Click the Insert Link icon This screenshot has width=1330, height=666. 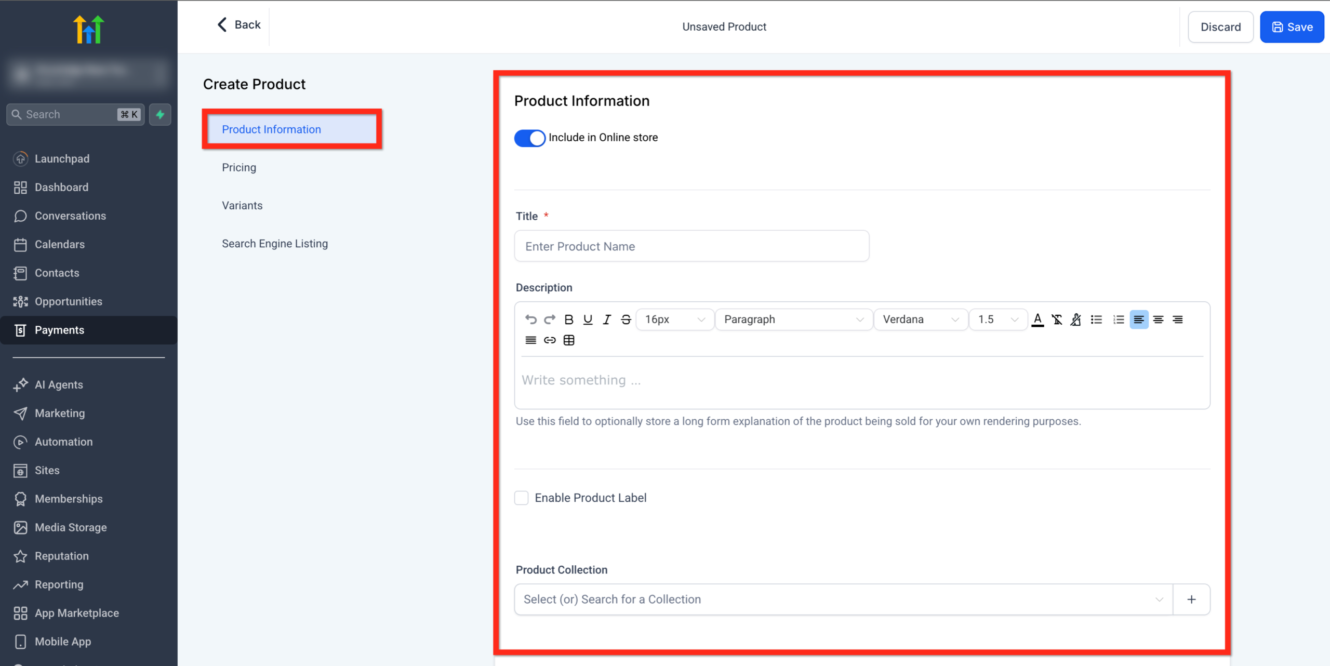[x=549, y=340]
